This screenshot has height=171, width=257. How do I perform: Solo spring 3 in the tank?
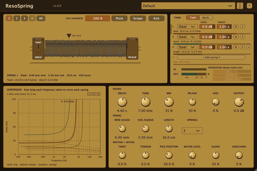coord(242,47)
